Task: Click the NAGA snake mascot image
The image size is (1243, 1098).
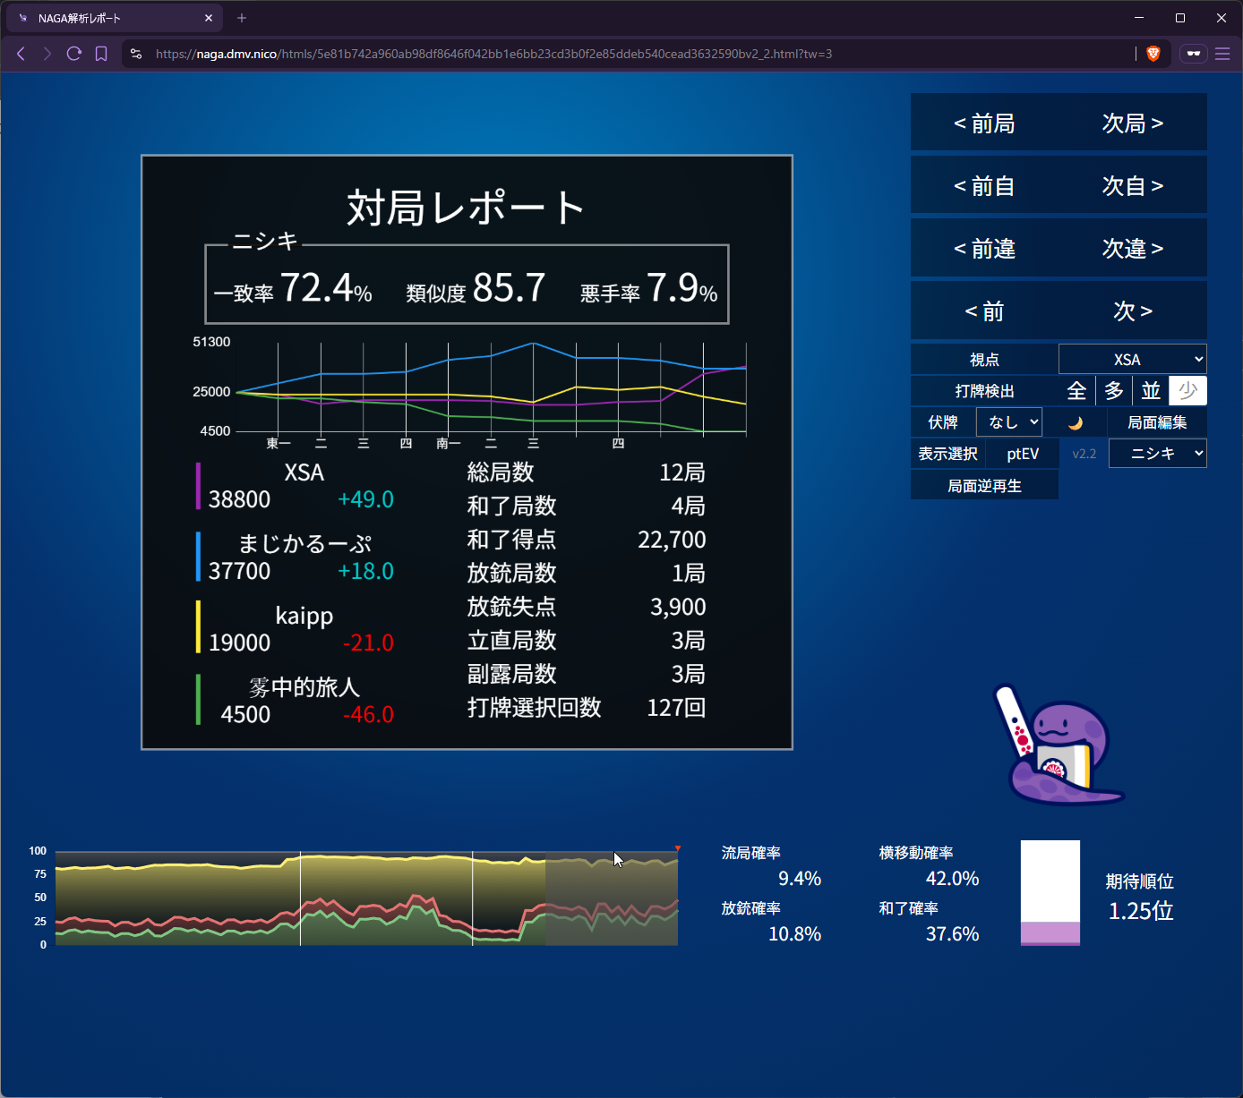Action: pyautogui.click(x=1058, y=745)
